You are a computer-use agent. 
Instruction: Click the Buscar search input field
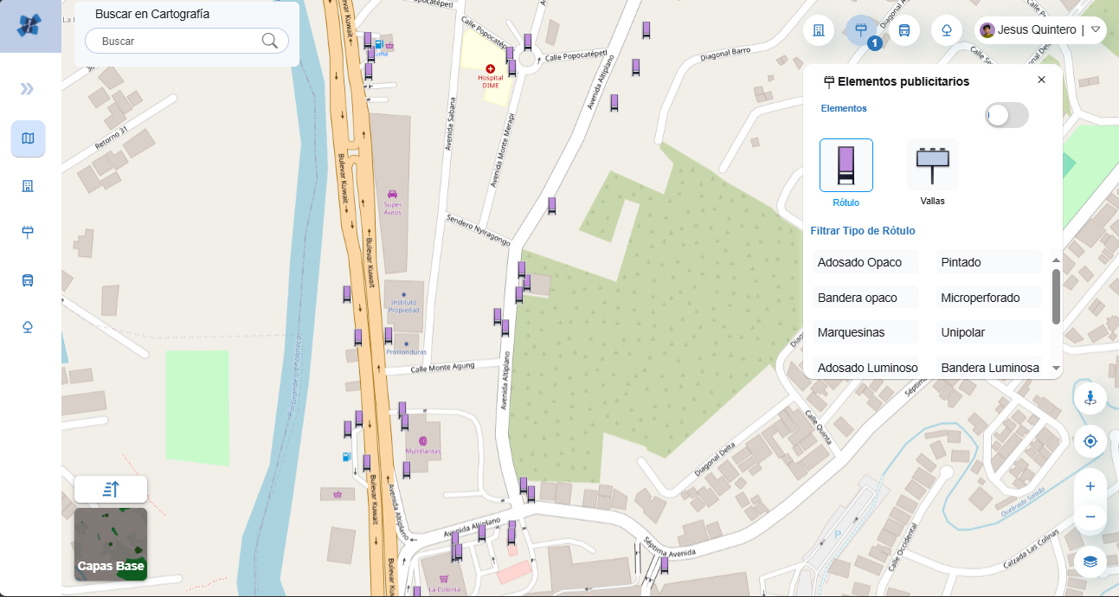click(177, 41)
